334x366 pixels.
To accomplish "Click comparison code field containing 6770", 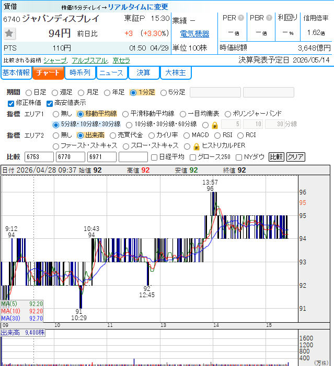I will pos(71,157).
